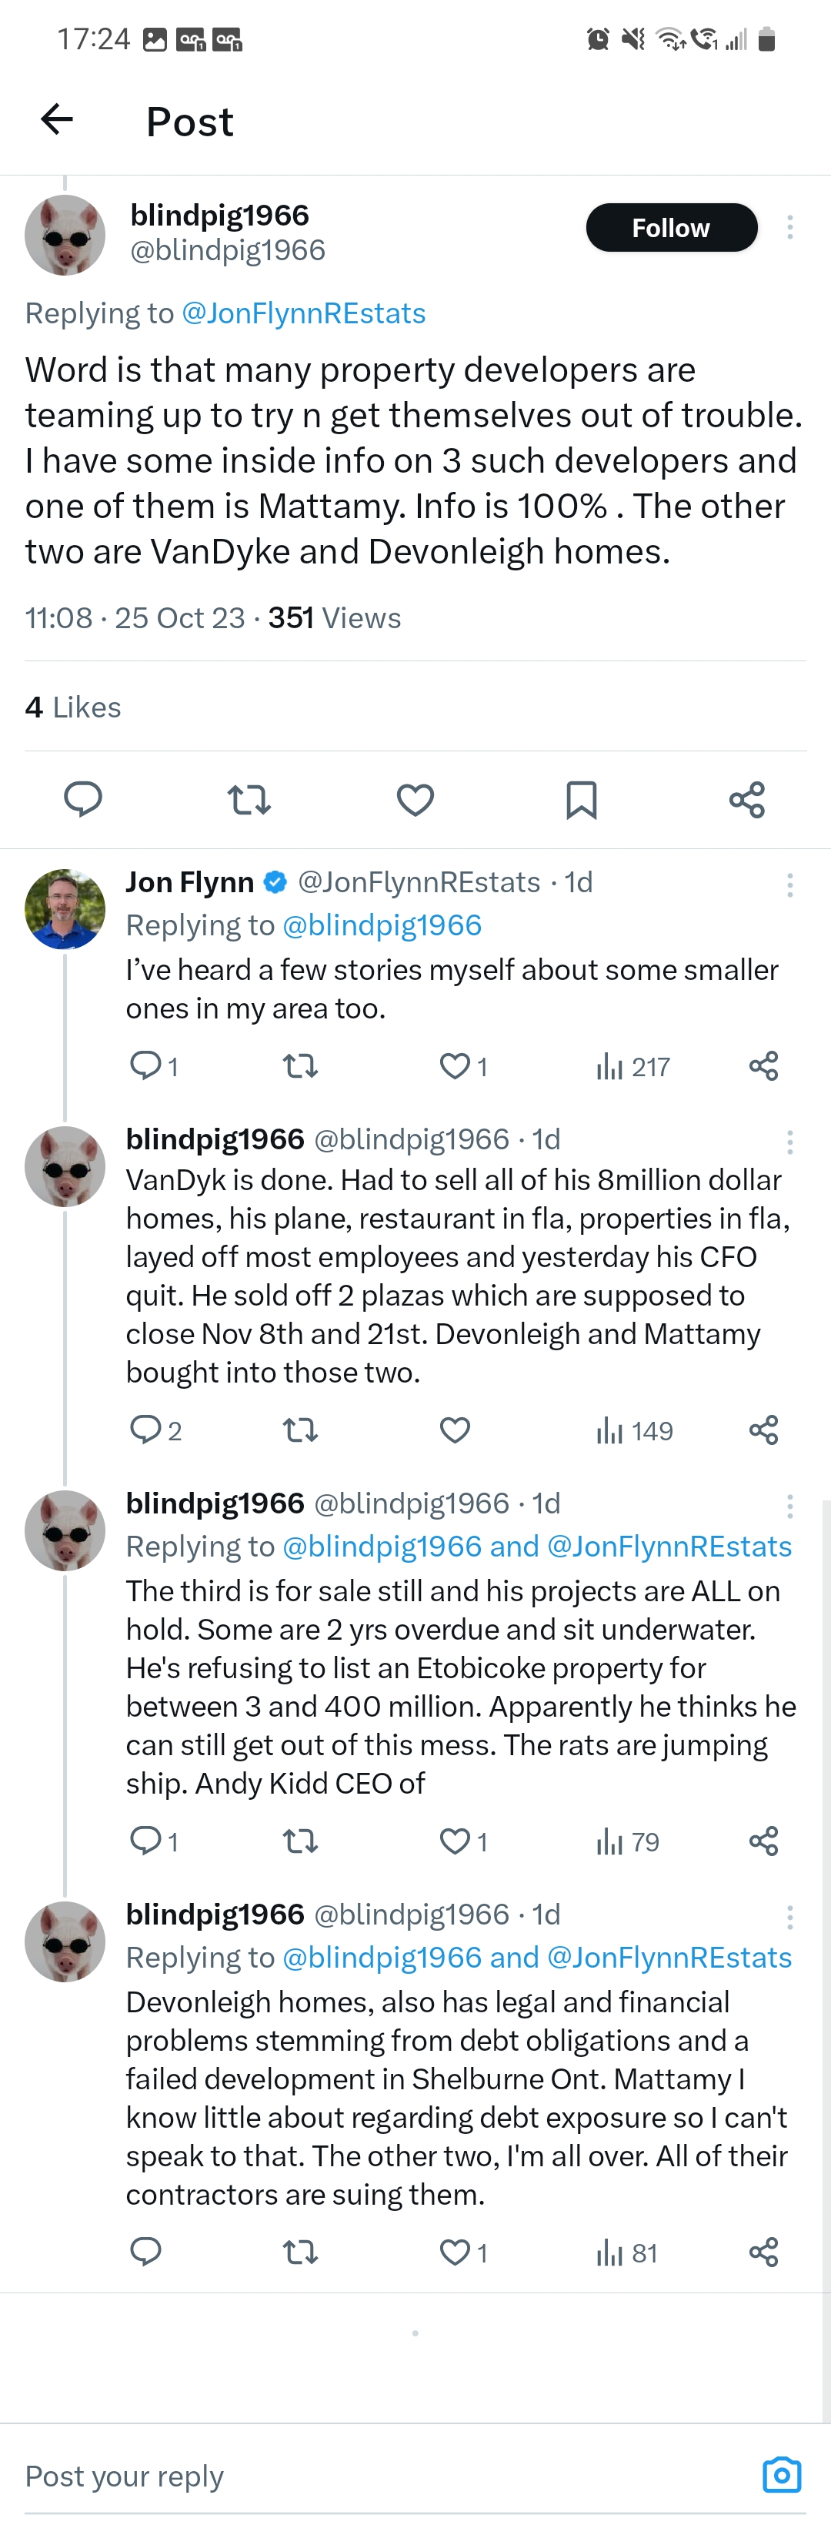Open more options on main post

790,227
